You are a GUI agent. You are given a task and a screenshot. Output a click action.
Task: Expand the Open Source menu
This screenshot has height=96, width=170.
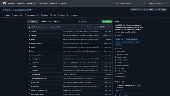click(43, 3)
